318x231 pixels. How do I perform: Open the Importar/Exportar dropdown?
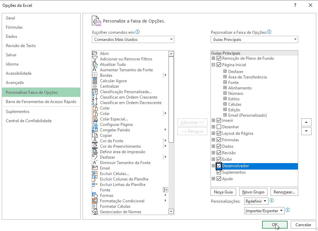click(x=264, y=211)
